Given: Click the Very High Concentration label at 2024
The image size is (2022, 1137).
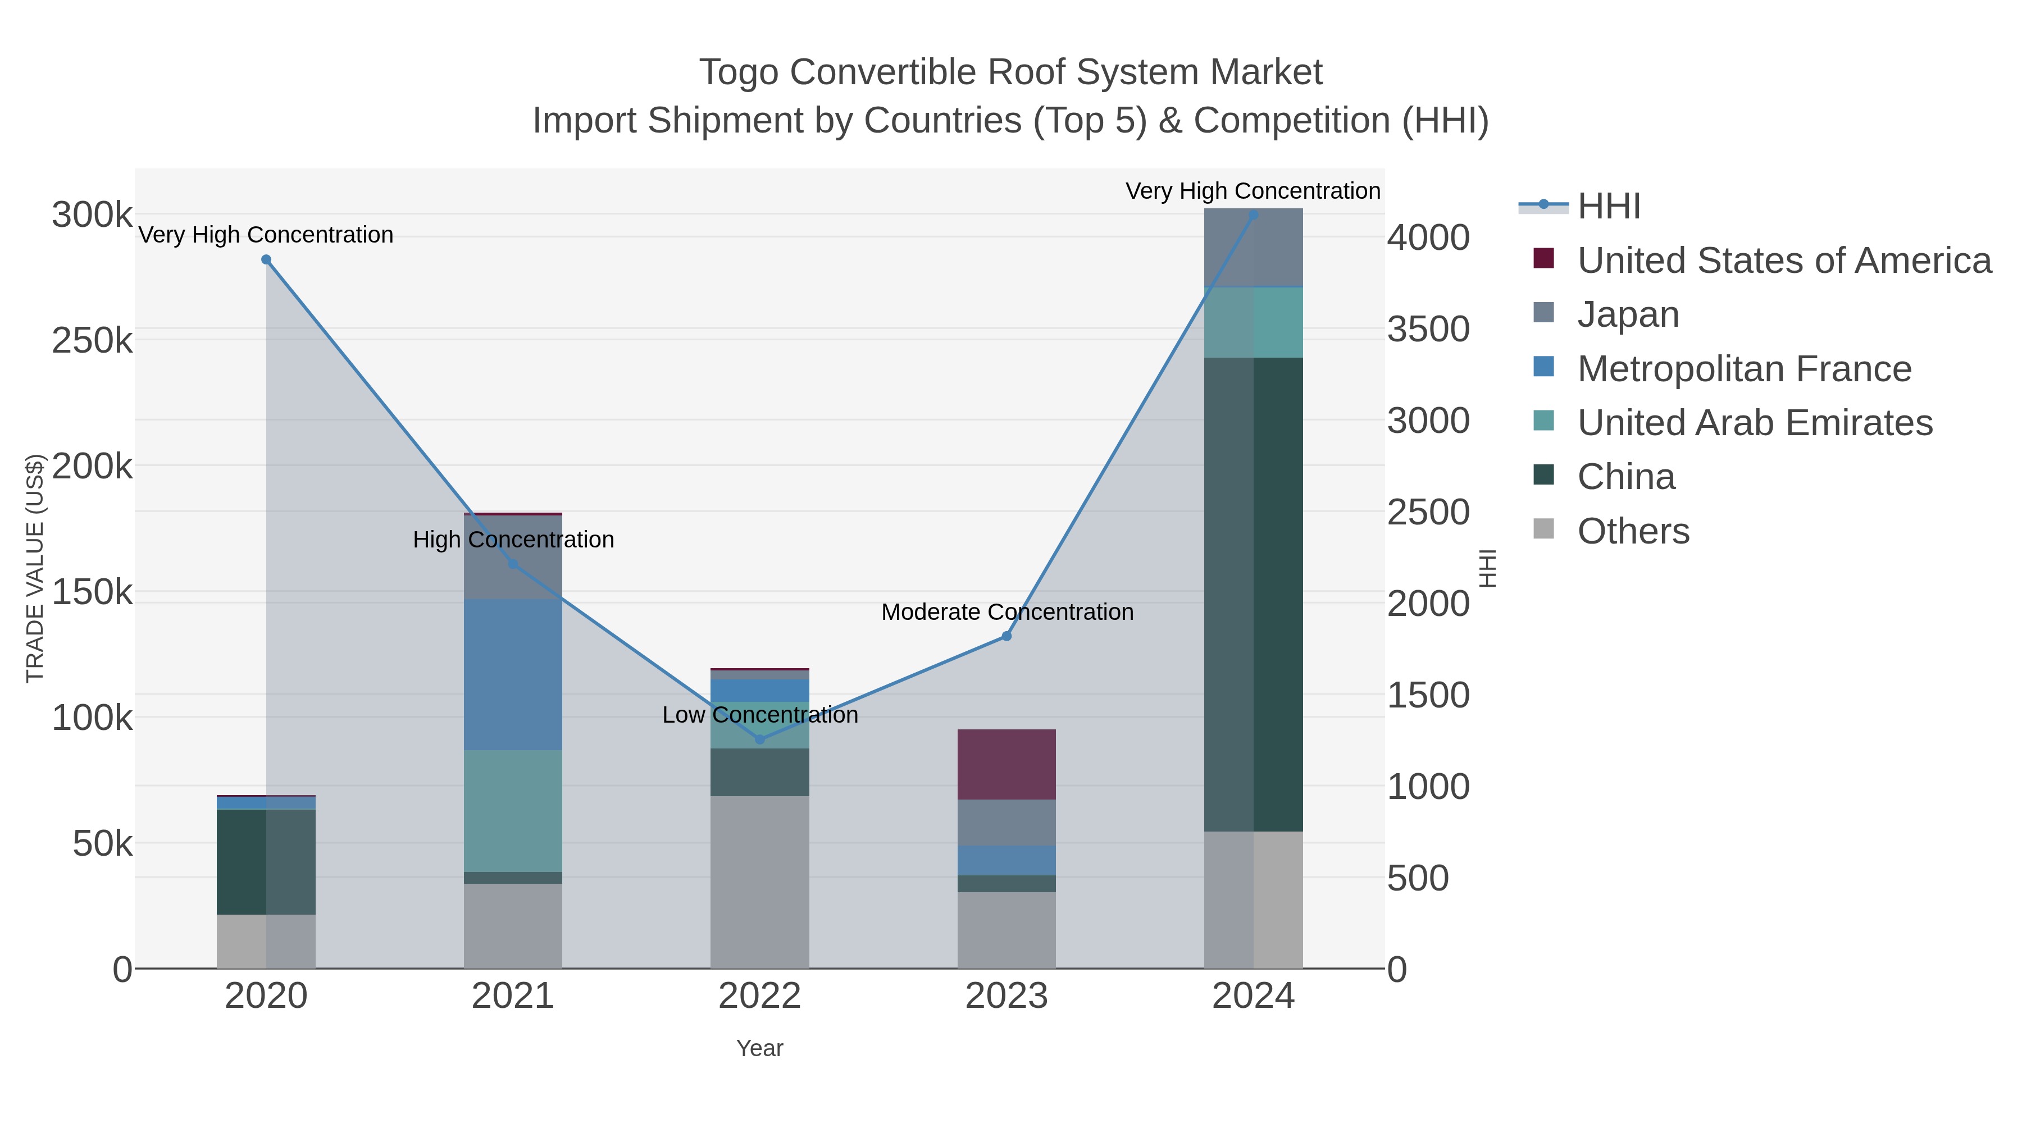Looking at the screenshot, I should click(1253, 191).
